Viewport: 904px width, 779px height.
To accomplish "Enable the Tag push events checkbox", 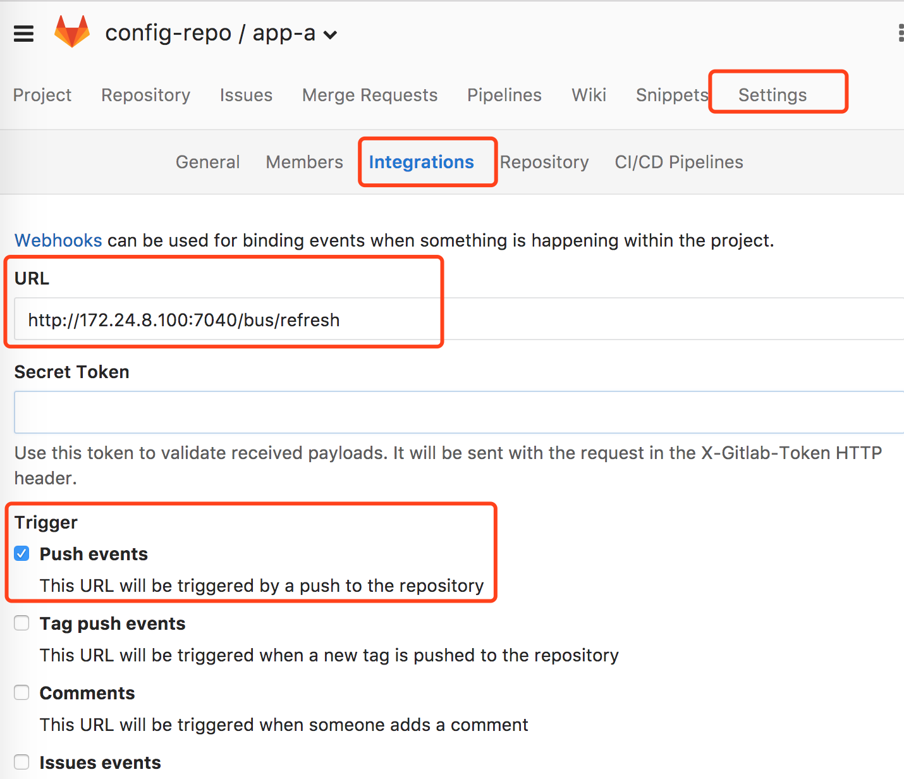I will point(22,623).
